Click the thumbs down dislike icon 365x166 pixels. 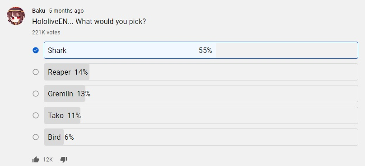(64, 160)
